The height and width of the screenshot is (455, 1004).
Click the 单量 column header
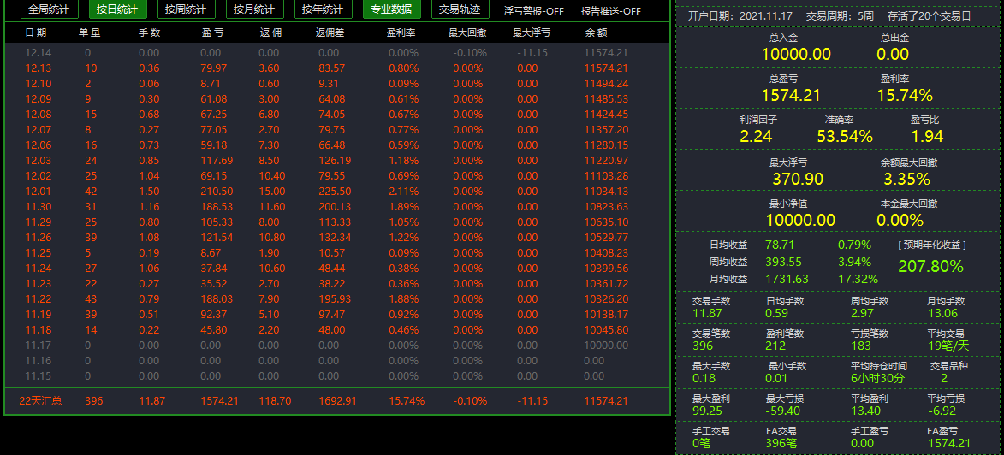90,32
